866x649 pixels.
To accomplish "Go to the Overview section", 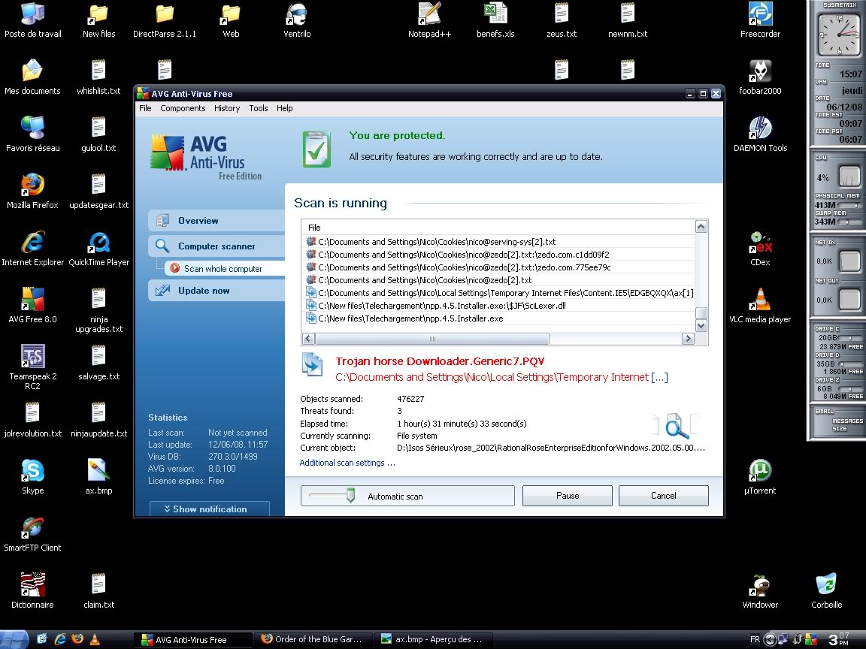I will pyautogui.click(x=216, y=221).
